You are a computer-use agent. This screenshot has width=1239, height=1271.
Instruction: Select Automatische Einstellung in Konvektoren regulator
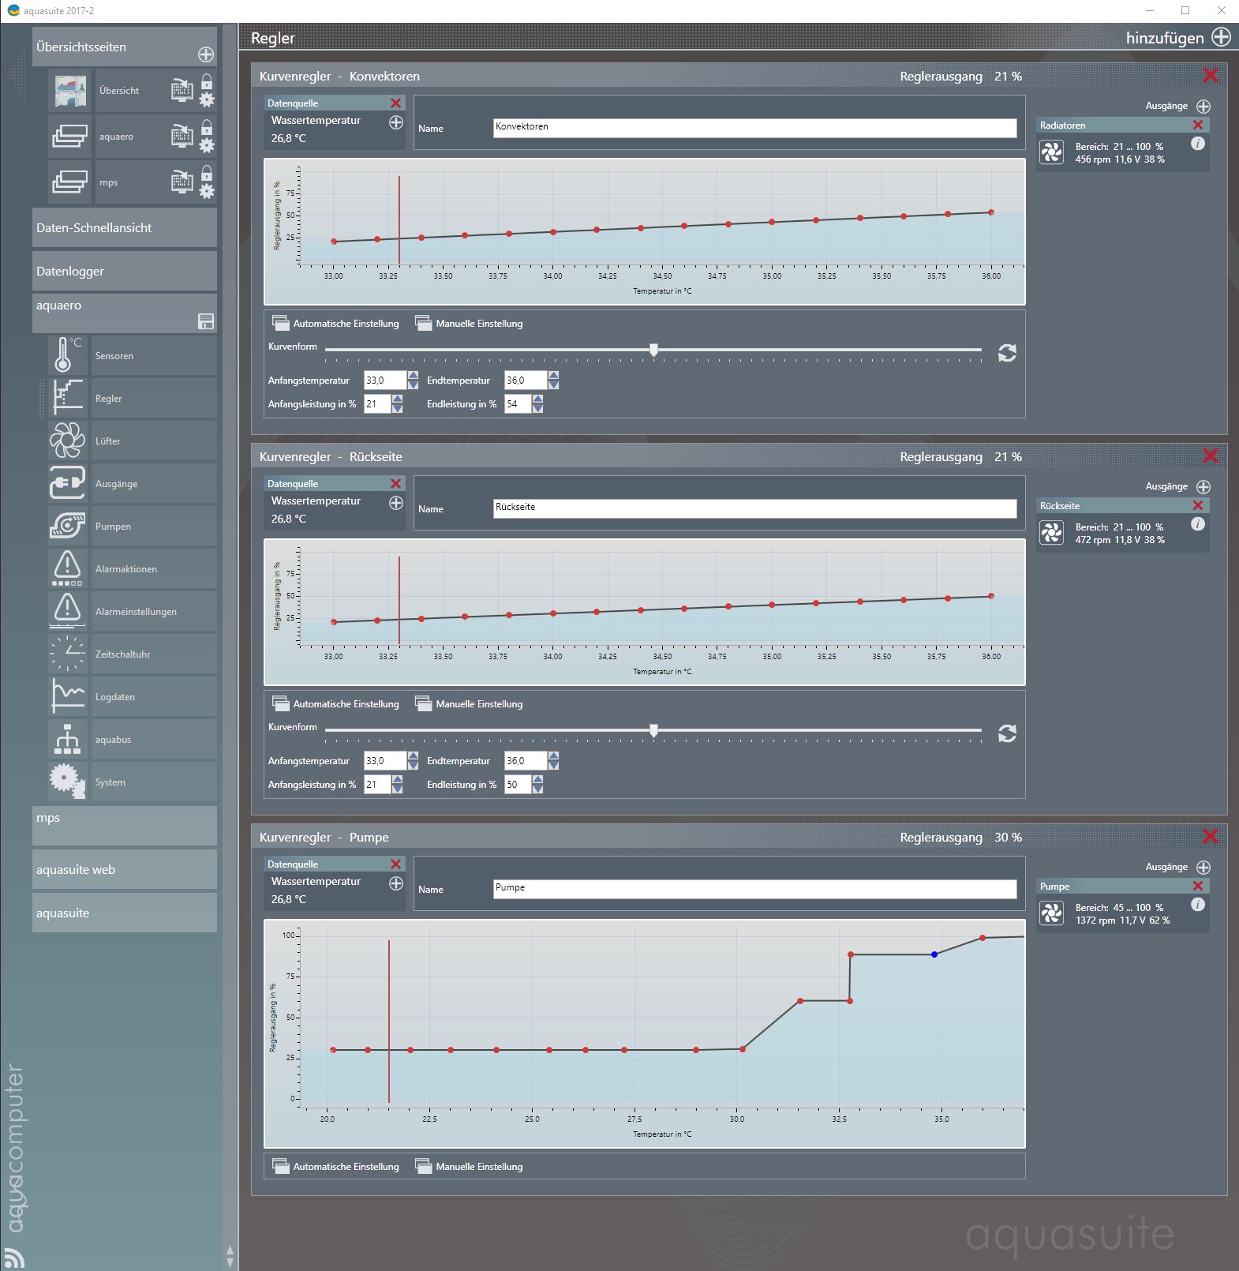335,323
